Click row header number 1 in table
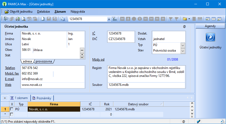This screenshot has width=226, height=124. point(5,109)
